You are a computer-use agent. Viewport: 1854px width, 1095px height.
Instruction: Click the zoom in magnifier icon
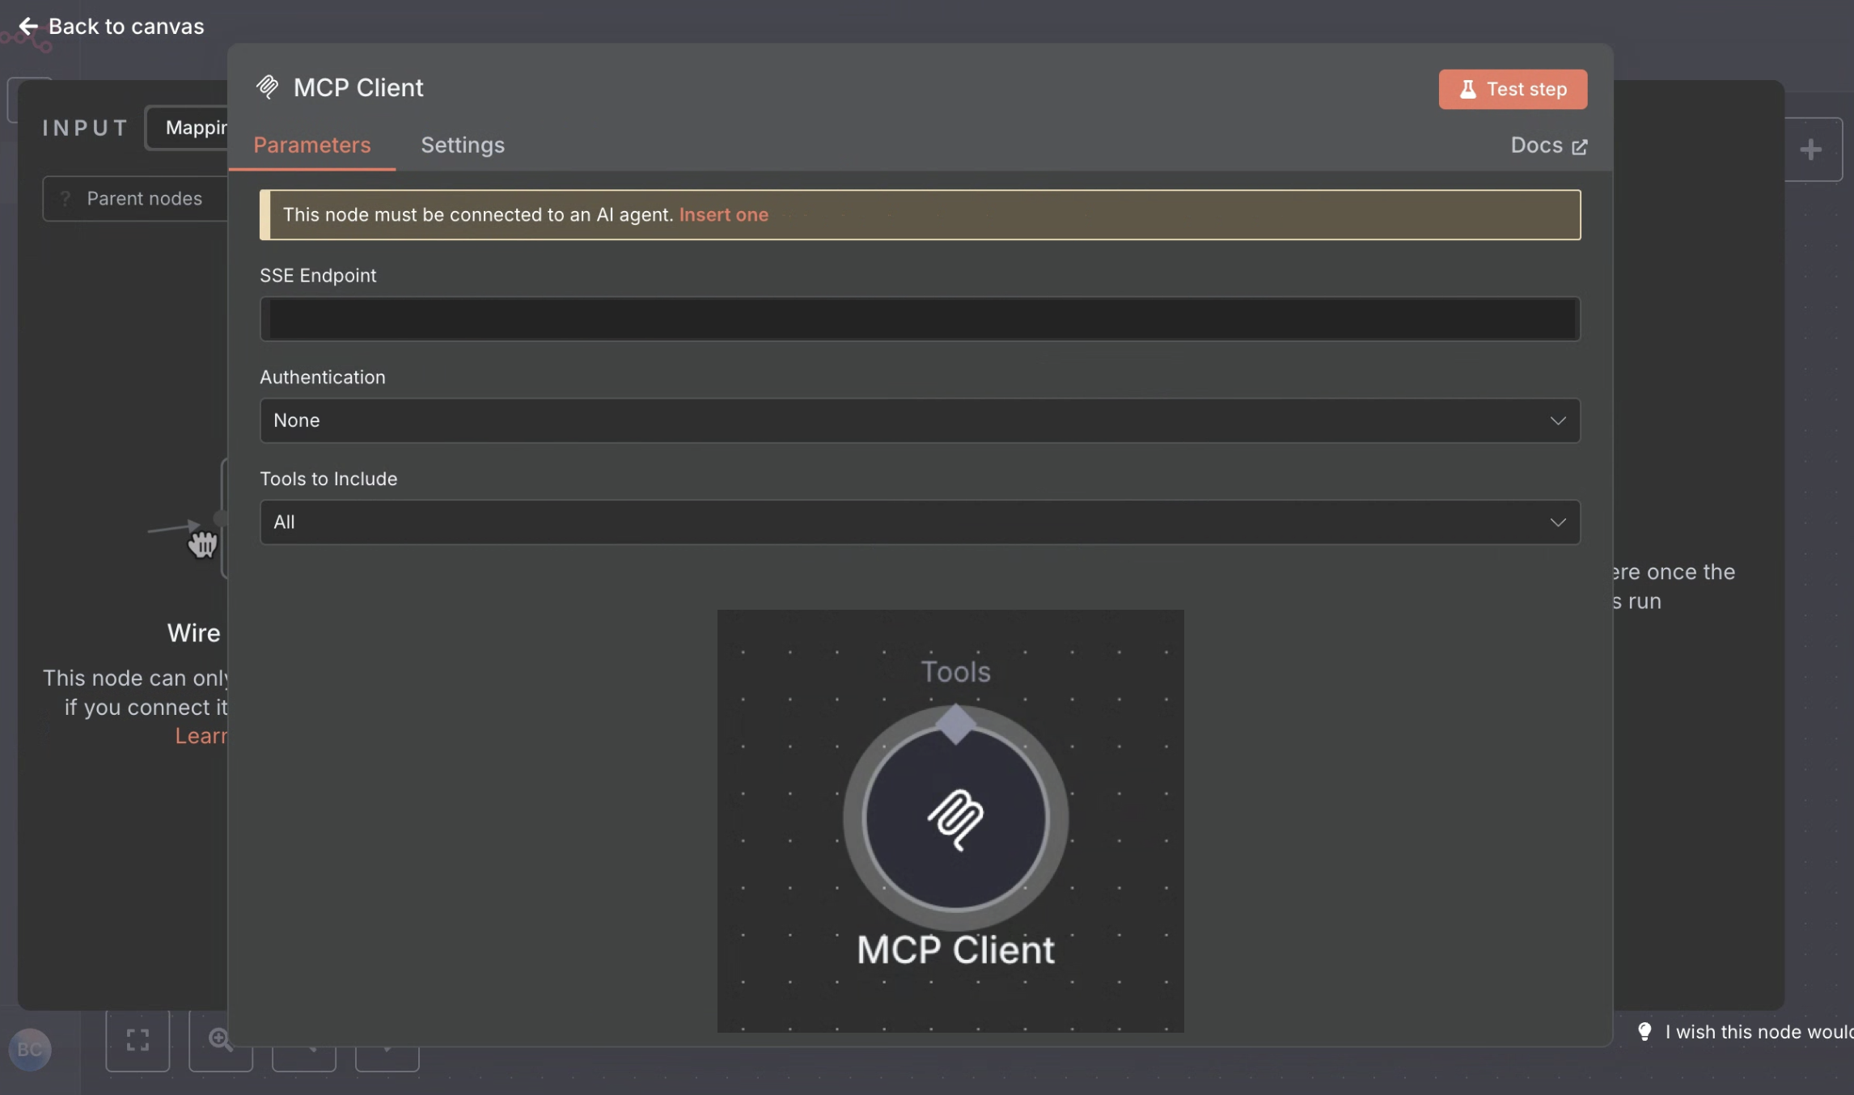(x=221, y=1040)
